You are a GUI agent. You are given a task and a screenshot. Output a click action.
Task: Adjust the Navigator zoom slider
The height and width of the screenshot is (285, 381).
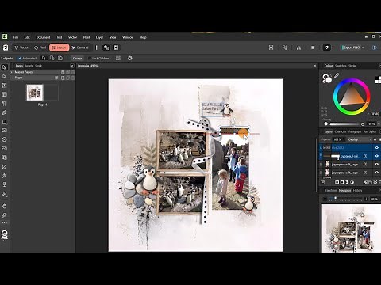(x=345, y=199)
